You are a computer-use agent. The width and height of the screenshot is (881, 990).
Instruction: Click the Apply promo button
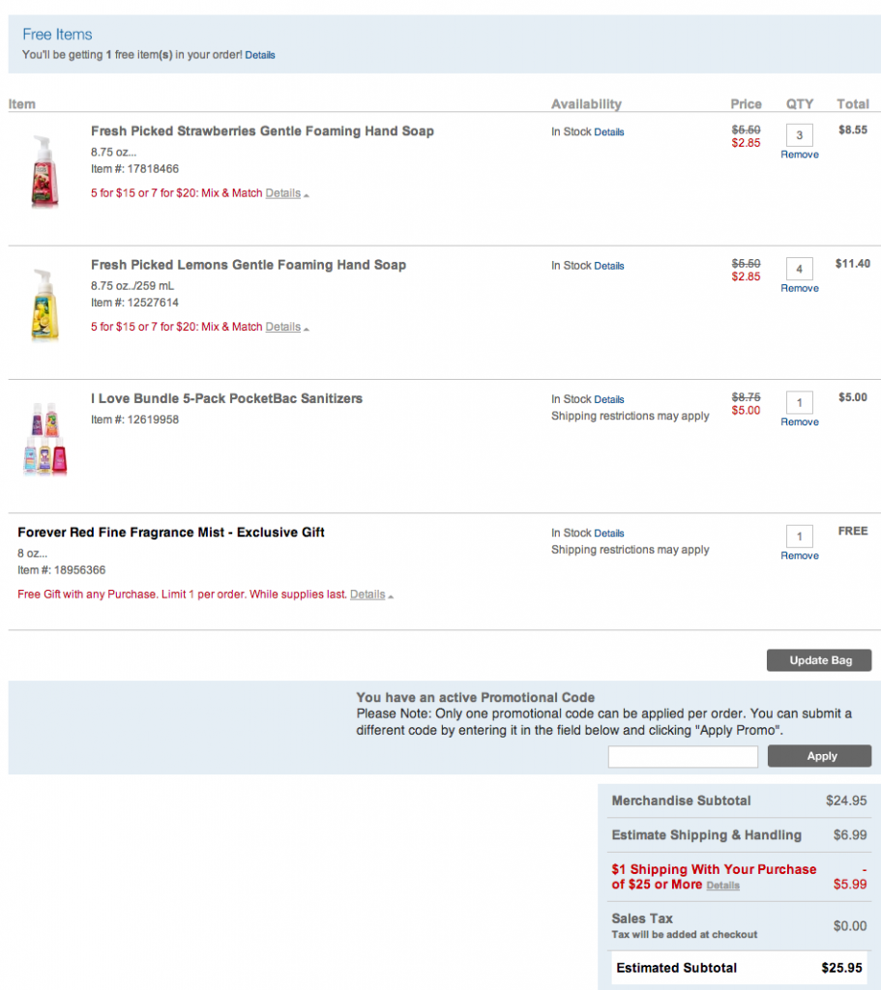tap(818, 756)
